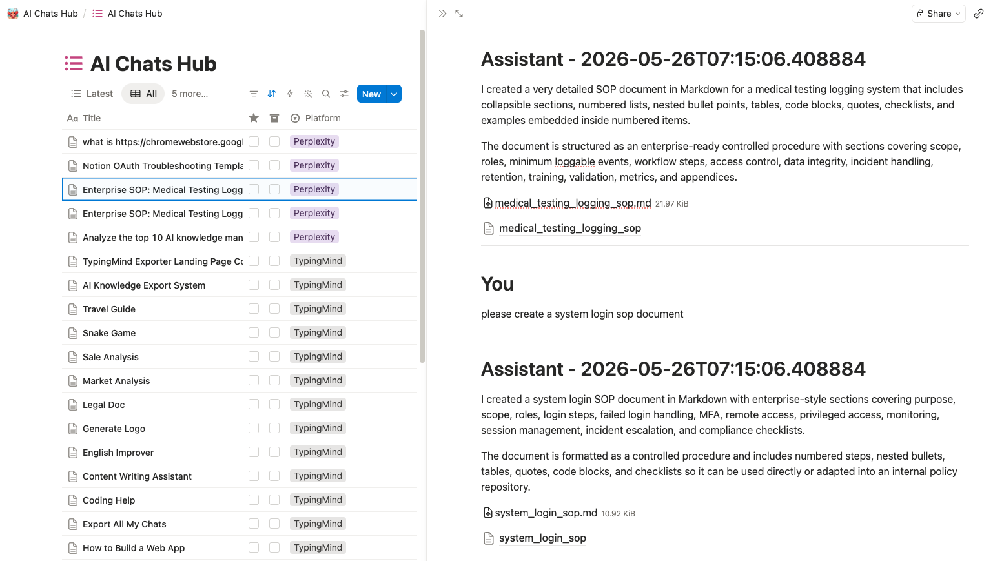The width and height of the screenshot is (993, 561).
Task: Click the 'You' heading in chat panel
Action: tap(497, 284)
